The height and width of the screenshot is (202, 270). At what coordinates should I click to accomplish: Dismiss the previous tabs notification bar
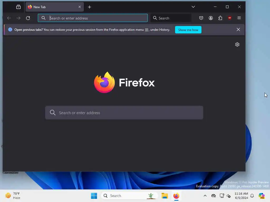(238, 29)
